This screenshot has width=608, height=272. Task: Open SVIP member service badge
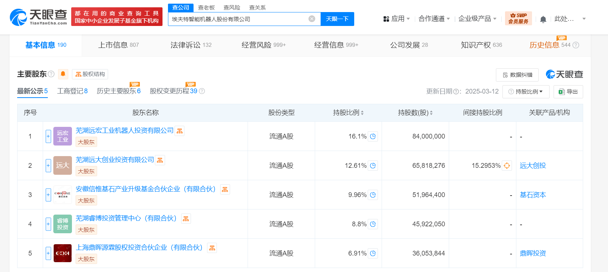pyautogui.click(x=518, y=18)
